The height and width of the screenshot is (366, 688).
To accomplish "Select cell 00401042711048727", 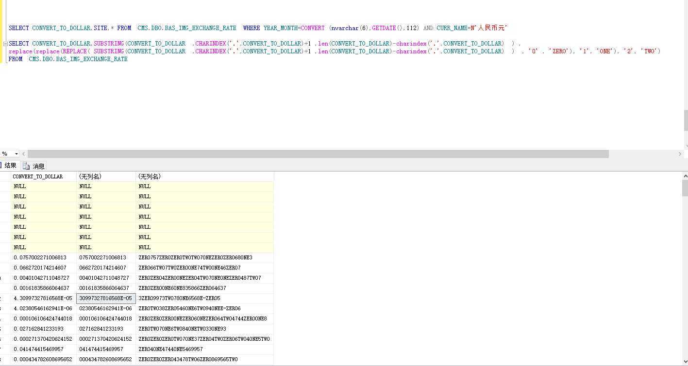I will (106, 278).
